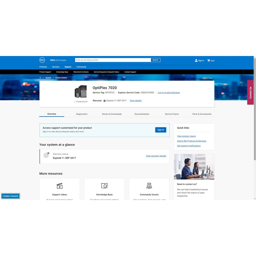Click the Change product link

pyautogui.click(x=81, y=102)
